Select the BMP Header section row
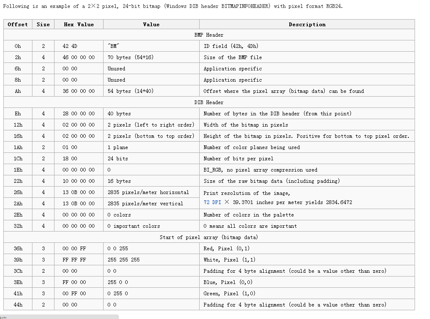Screen dimensions: 430x319 pos(209,35)
